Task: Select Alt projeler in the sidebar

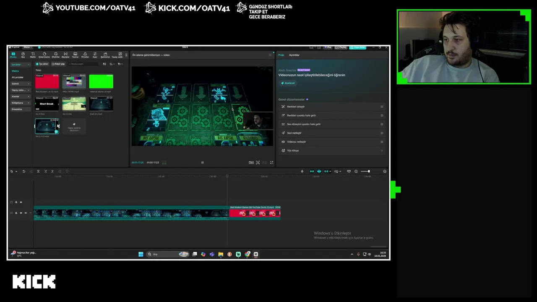Action: pyautogui.click(x=18, y=77)
